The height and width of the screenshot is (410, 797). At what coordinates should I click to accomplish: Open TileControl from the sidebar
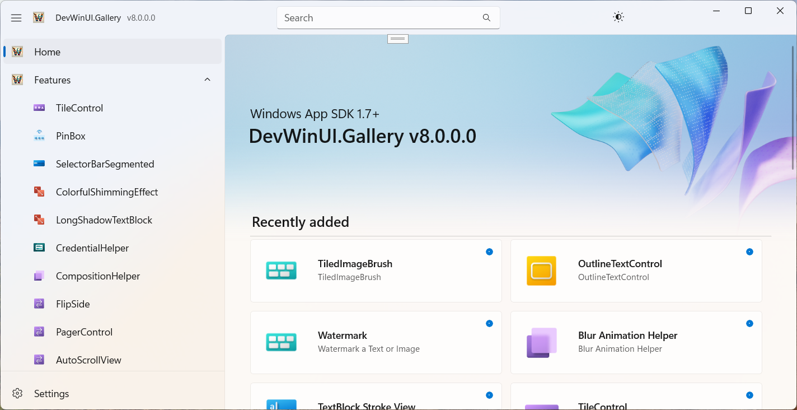tap(112, 108)
